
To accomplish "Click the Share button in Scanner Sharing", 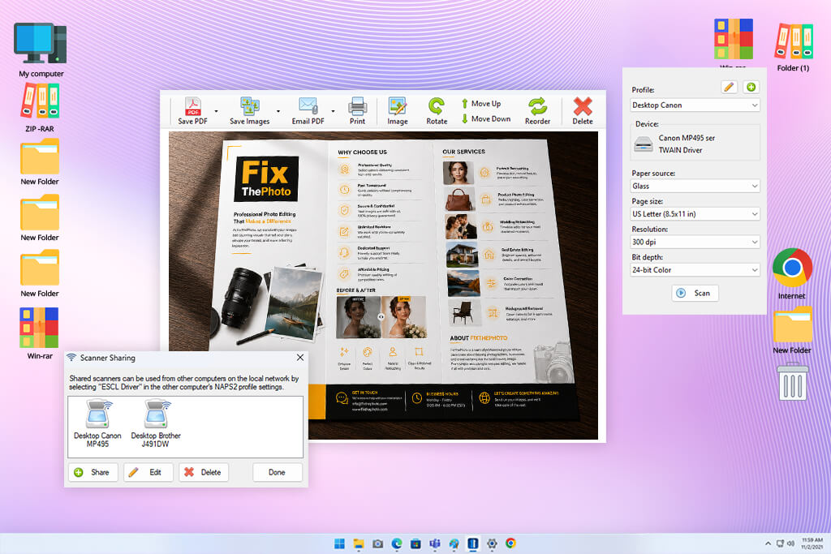I will click(93, 472).
